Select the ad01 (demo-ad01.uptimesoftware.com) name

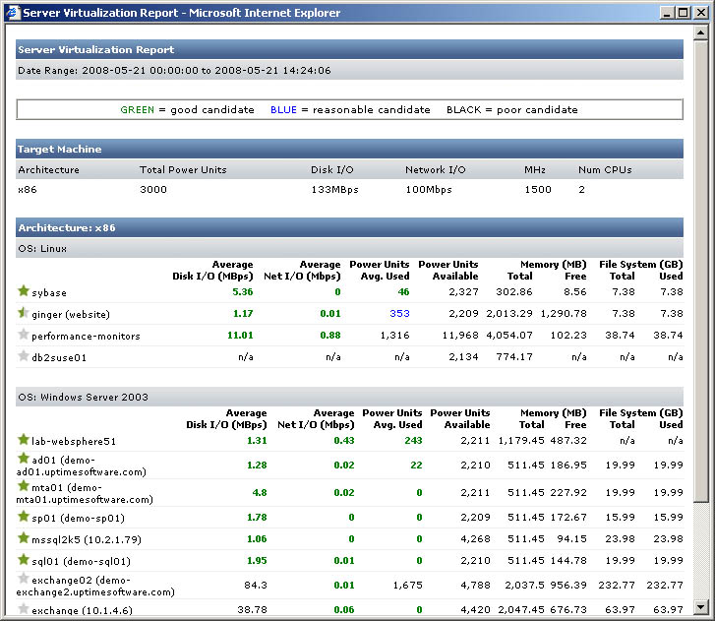tap(82, 466)
